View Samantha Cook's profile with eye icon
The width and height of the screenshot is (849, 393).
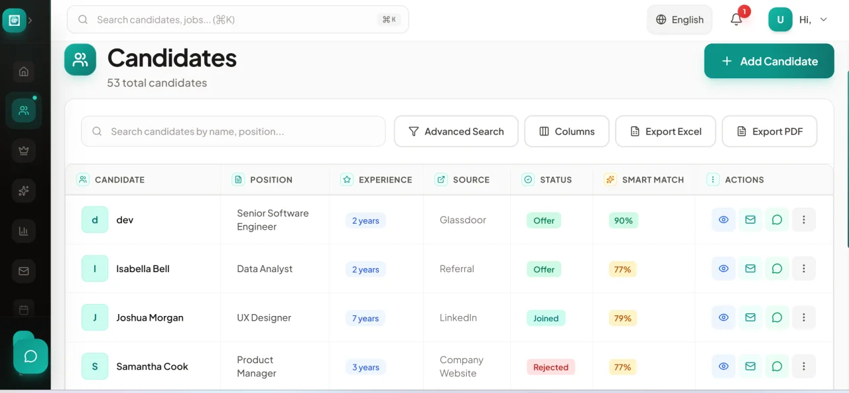(x=724, y=366)
